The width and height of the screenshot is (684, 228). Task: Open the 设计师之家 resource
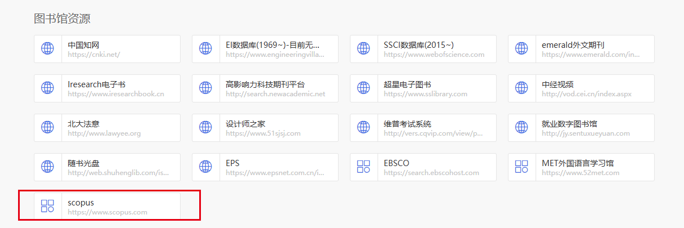245,124
